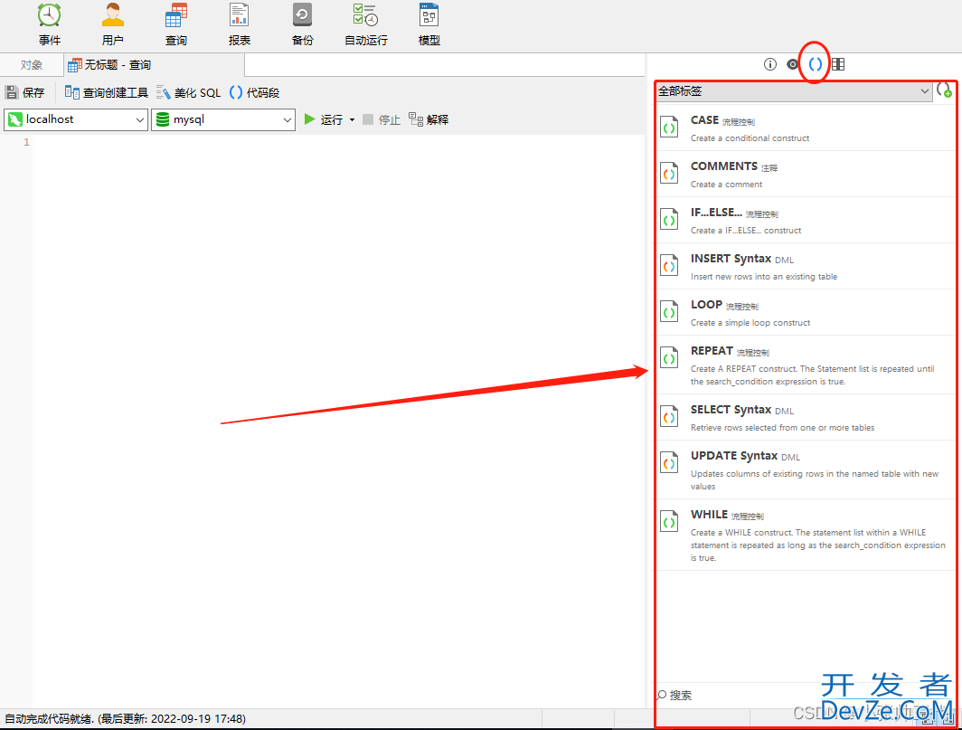Select the CASE snippet
The height and width of the screenshot is (730, 962).
(x=806, y=128)
